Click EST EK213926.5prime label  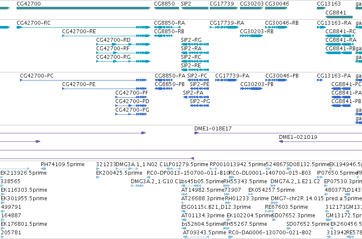point(23,173)
